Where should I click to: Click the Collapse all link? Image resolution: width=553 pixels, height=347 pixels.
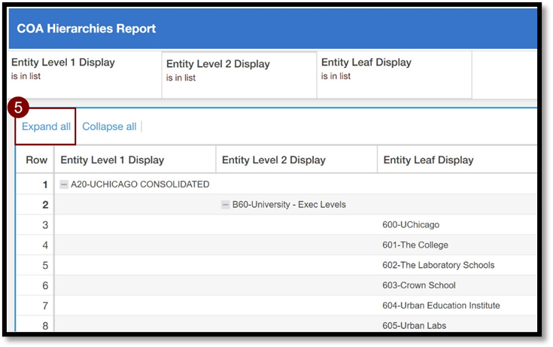tap(109, 126)
